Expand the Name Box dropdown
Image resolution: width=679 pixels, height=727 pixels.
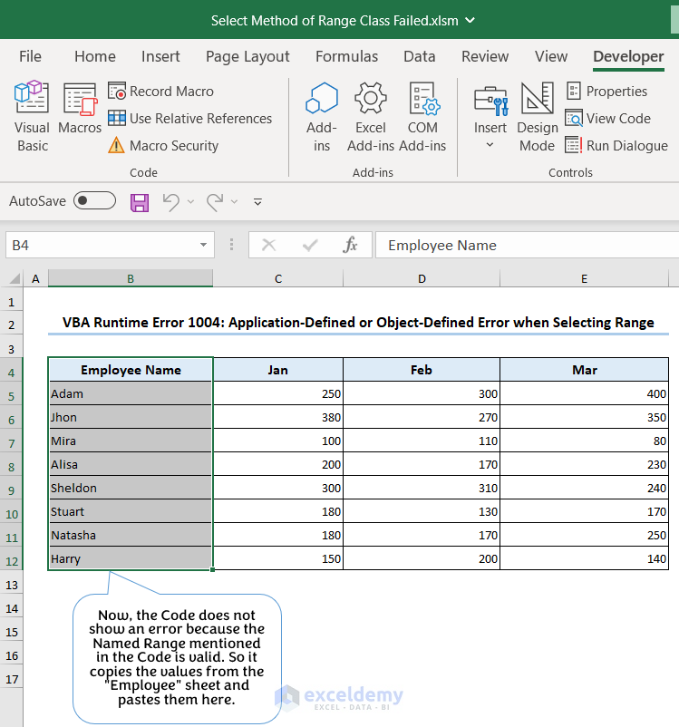(x=204, y=246)
